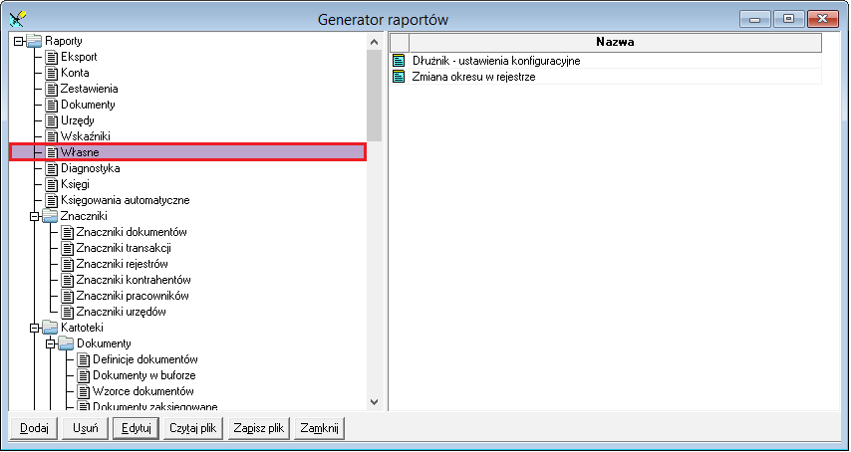The width and height of the screenshot is (851, 452).
Task: Click the Zapisz plik button
Action: click(x=258, y=428)
